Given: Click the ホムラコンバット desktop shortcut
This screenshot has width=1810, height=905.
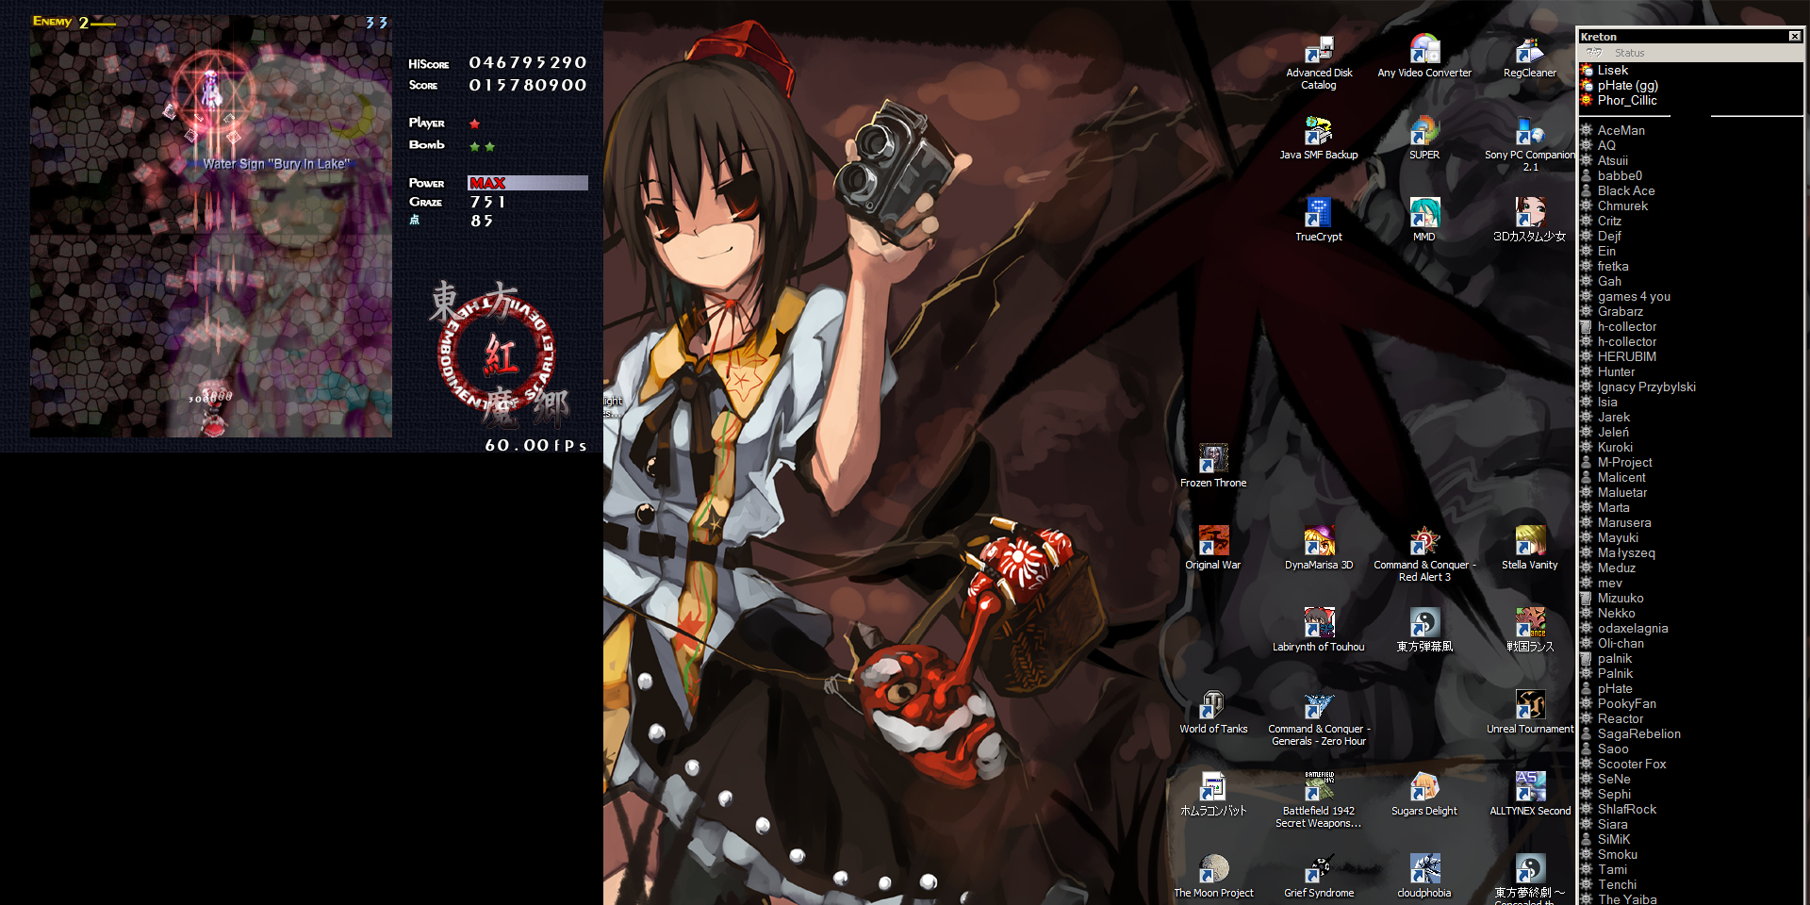Looking at the screenshot, I should [x=1213, y=795].
